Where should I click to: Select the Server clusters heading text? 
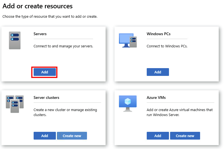click(46, 97)
